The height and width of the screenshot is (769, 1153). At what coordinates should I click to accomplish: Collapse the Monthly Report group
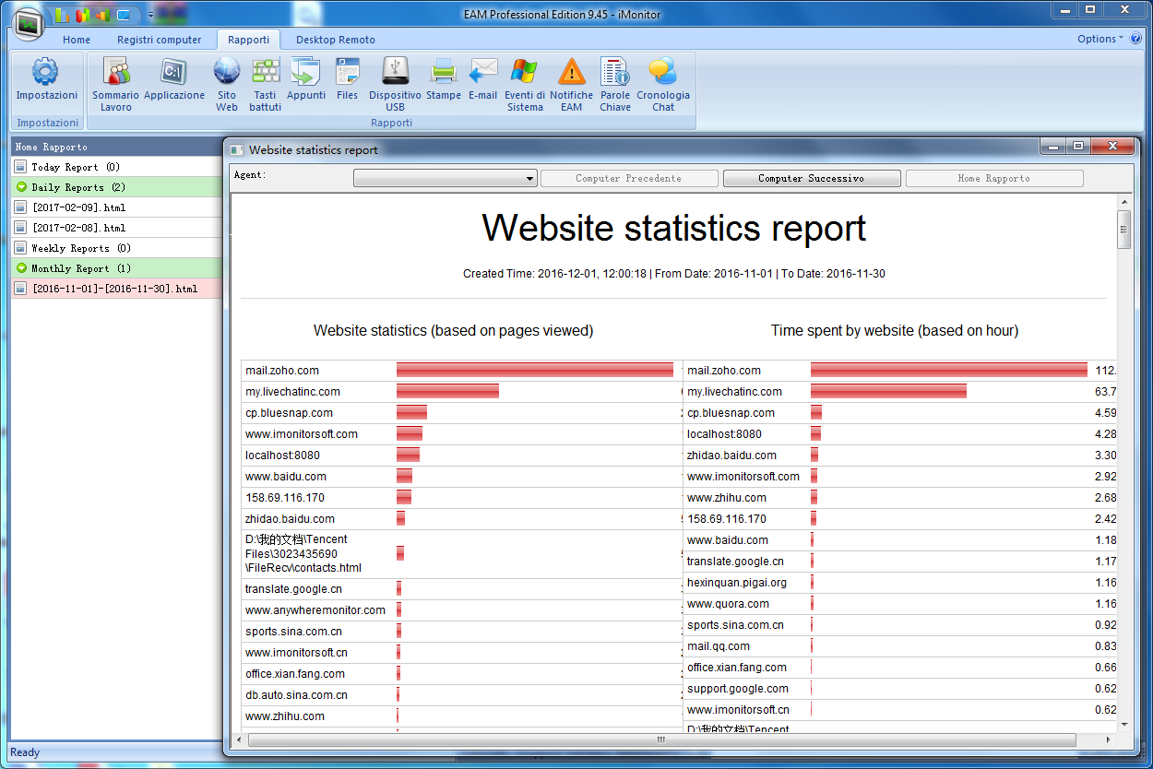click(22, 268)
